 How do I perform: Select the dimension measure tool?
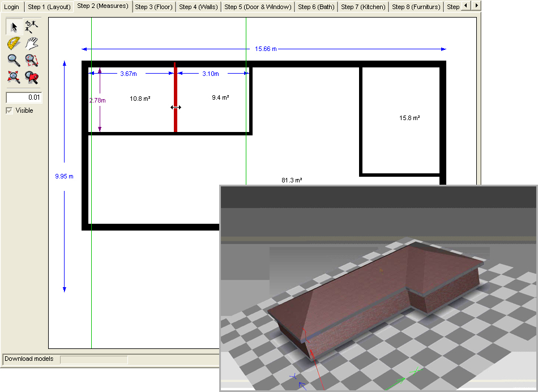pos(32,27)
